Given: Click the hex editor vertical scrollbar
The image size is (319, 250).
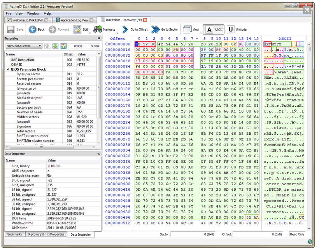Looking at the screenshot, I should click(x=309, y=136).
